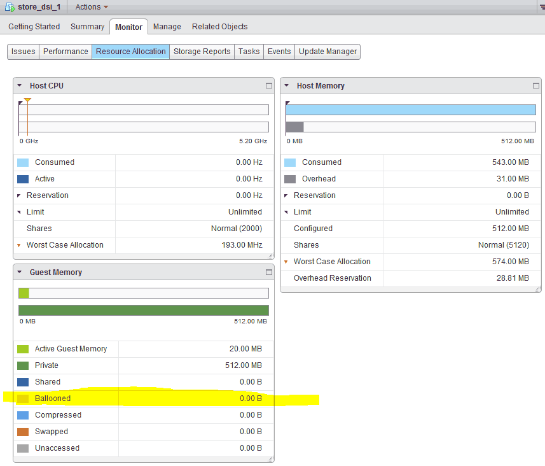Click the Configured memory label

tap(313, 229)
